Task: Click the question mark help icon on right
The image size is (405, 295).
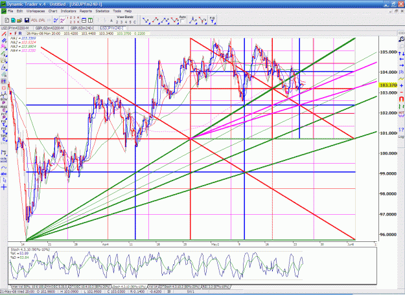Action: tap(401, 129)
